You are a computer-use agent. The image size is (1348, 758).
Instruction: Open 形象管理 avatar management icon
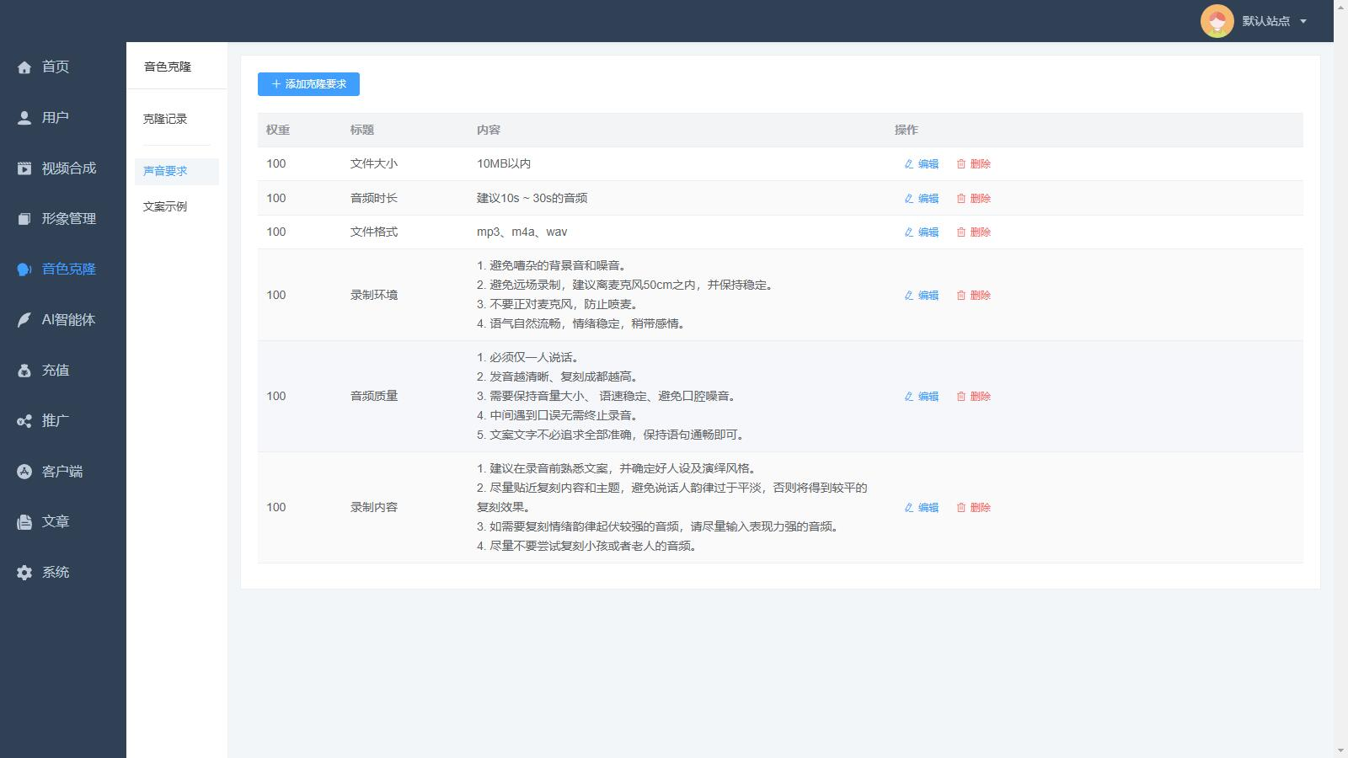click(x=24, y=218)
